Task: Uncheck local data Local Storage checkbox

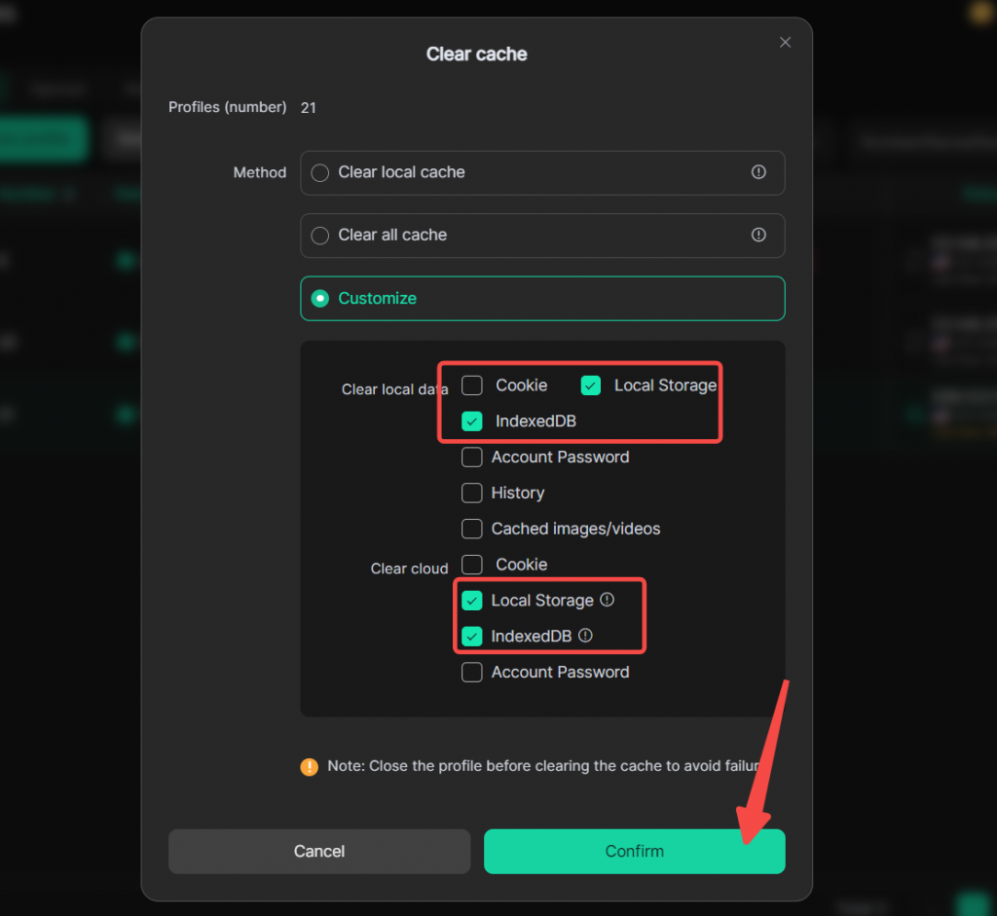Action: (x=591, y=385)
